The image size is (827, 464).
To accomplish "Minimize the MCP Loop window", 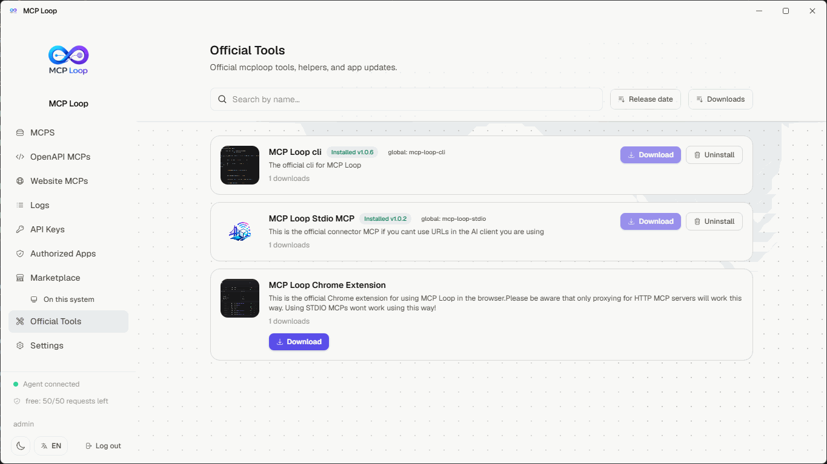I will (x=759, y=11).
